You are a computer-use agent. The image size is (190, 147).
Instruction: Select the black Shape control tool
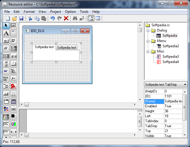click(14, 117)
